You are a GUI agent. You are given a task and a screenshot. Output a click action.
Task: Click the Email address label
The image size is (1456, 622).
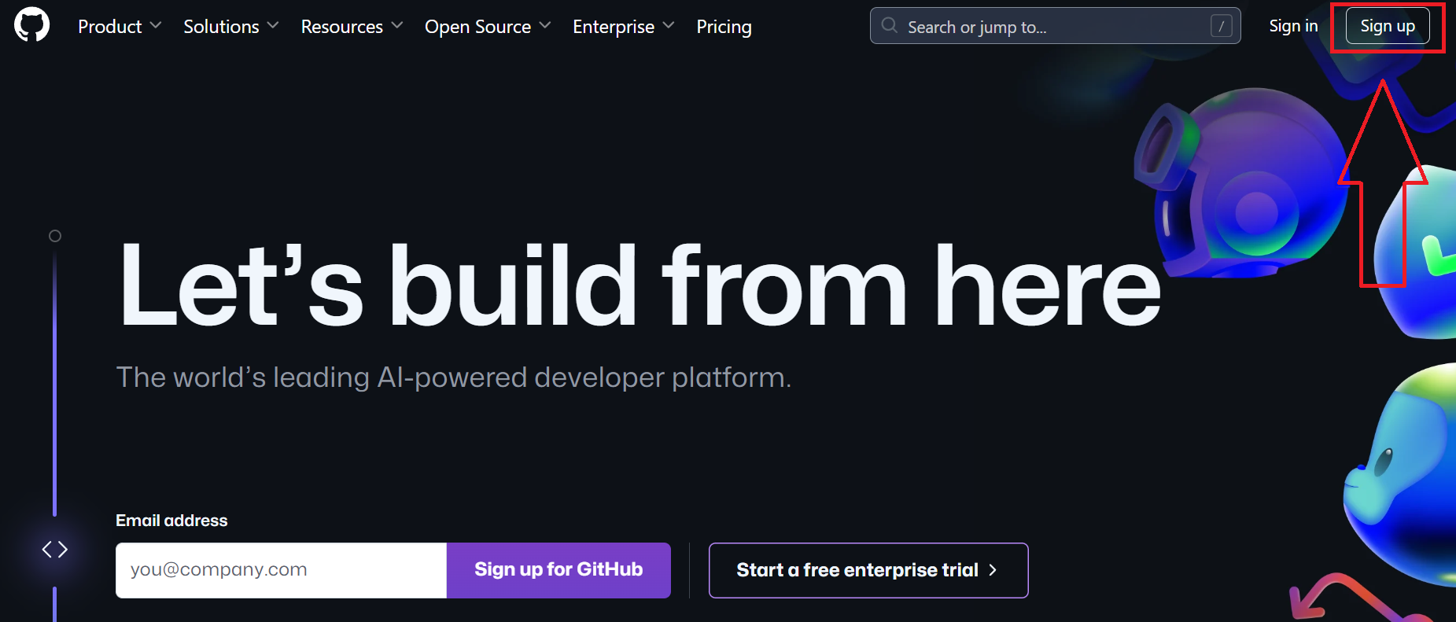[171, 521]
